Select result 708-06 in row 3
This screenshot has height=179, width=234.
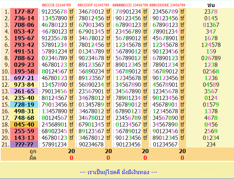(x=24, y=25)
